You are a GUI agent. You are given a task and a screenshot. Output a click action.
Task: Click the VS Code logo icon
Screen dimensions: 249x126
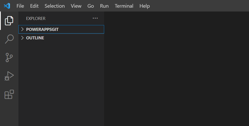(x=7, y=6)
